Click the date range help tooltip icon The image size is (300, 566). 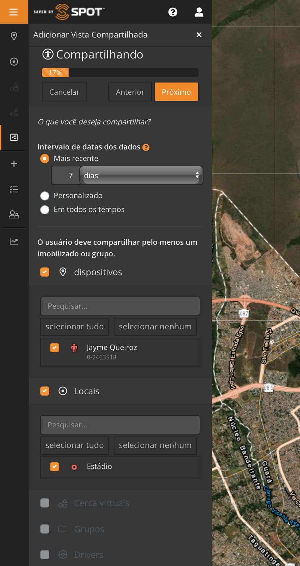coord(146,147)
